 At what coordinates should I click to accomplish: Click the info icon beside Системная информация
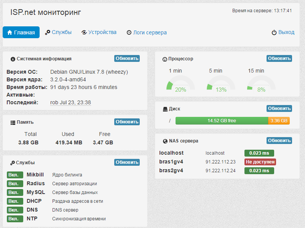click(x=13, y=59)
